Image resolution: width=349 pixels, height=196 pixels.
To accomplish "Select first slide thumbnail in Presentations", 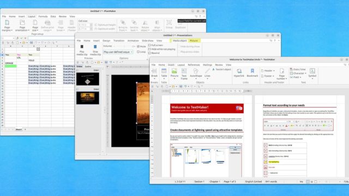I will click(88, 79).
